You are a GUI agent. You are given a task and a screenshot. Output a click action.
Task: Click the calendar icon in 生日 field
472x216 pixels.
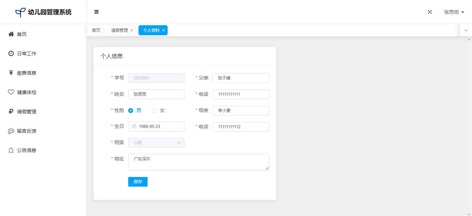134,126
